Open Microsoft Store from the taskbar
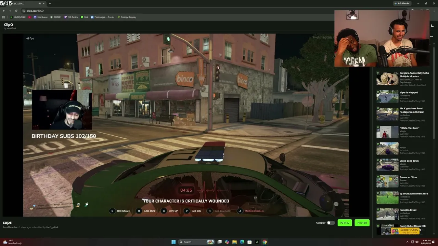The image size is (438, 246). pos(249,242)
